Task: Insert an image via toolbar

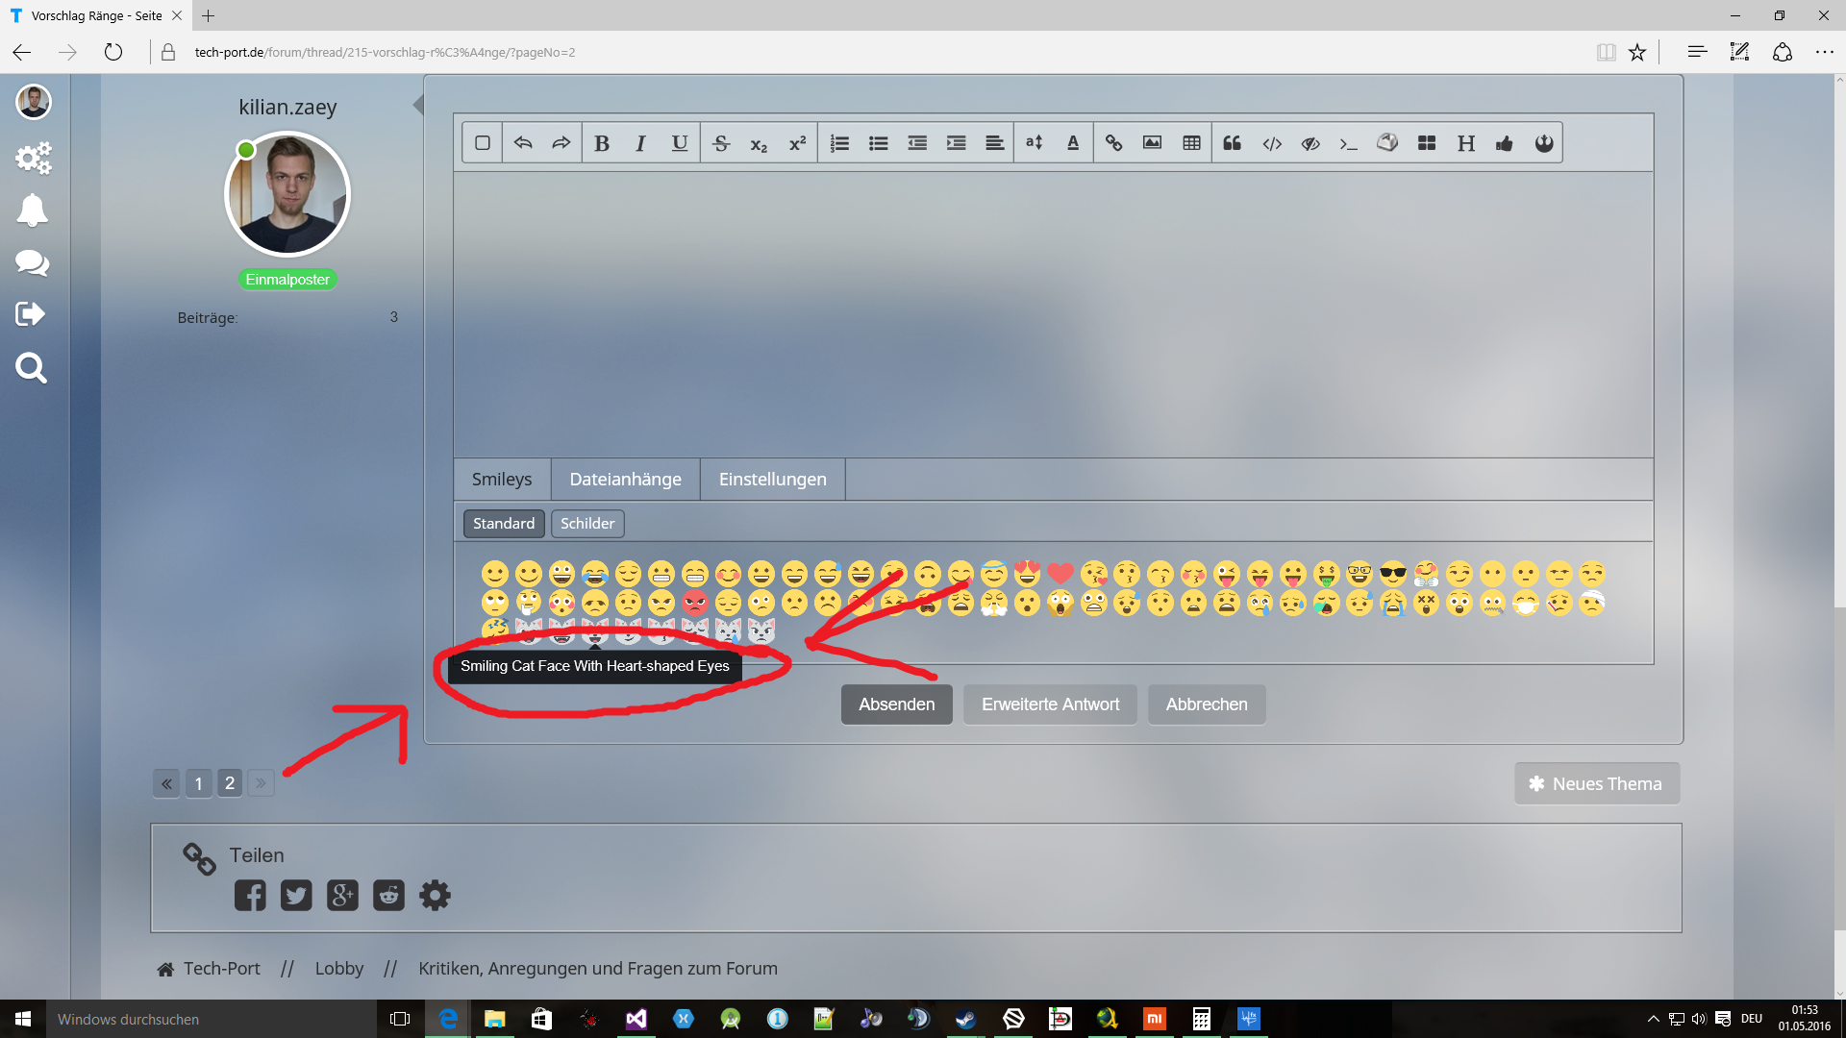Action: (1152, 143)
